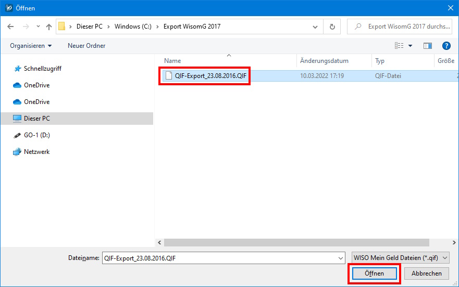Expand the Dateiname history dropdown arrow
Viewport: 459px width, 287px height.
click(x=341, y=258)
